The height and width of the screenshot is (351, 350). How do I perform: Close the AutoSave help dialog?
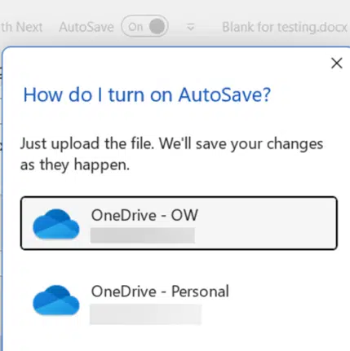(x=337, y=64)
